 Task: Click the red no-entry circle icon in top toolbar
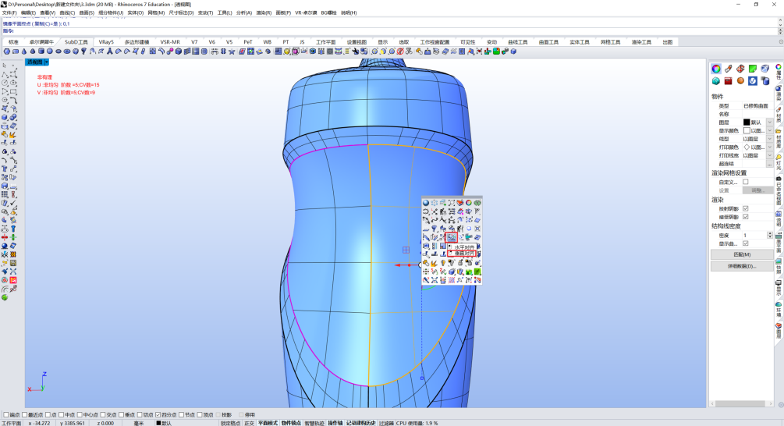coord(400,51)
